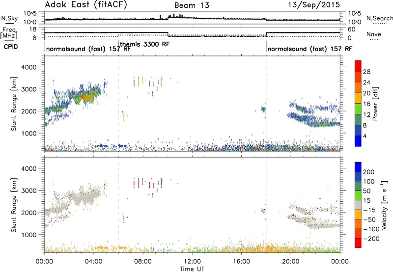Click the "Slant Range [km]" label of power panel

(x=14, y=104)
